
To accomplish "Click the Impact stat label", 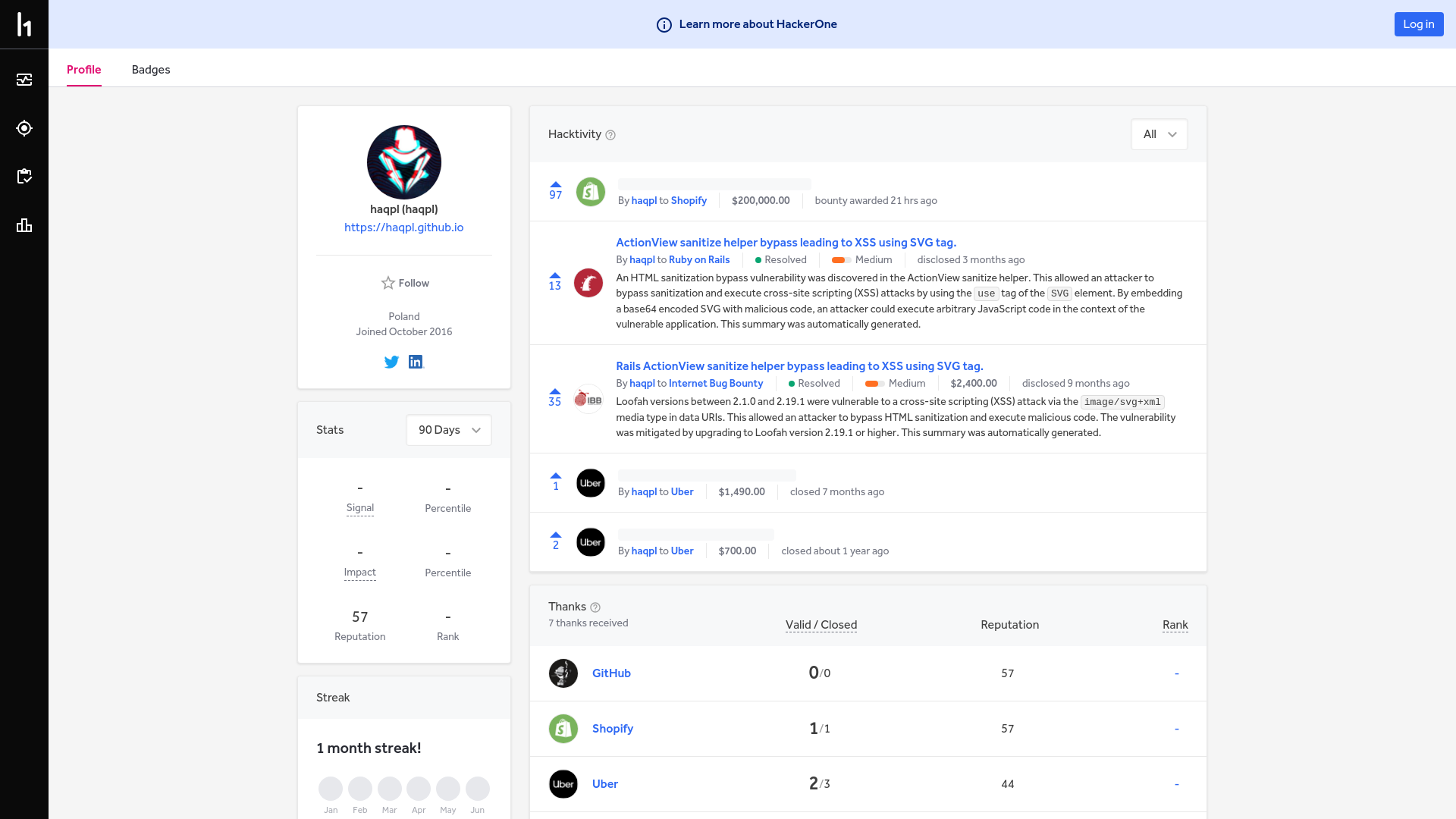I will coord(360,573).
